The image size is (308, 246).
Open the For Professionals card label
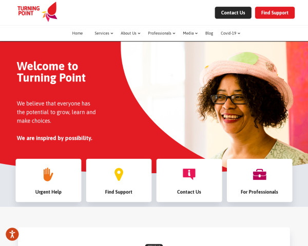click(259, 192)
